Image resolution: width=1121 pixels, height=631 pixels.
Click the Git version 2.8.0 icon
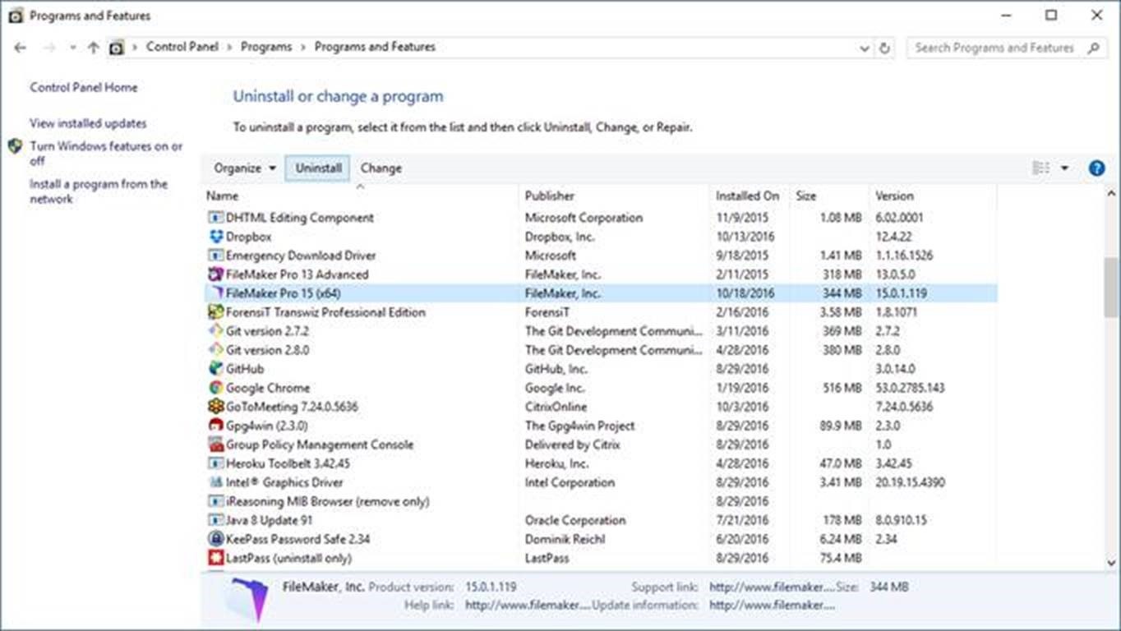[x=215, y=350]
